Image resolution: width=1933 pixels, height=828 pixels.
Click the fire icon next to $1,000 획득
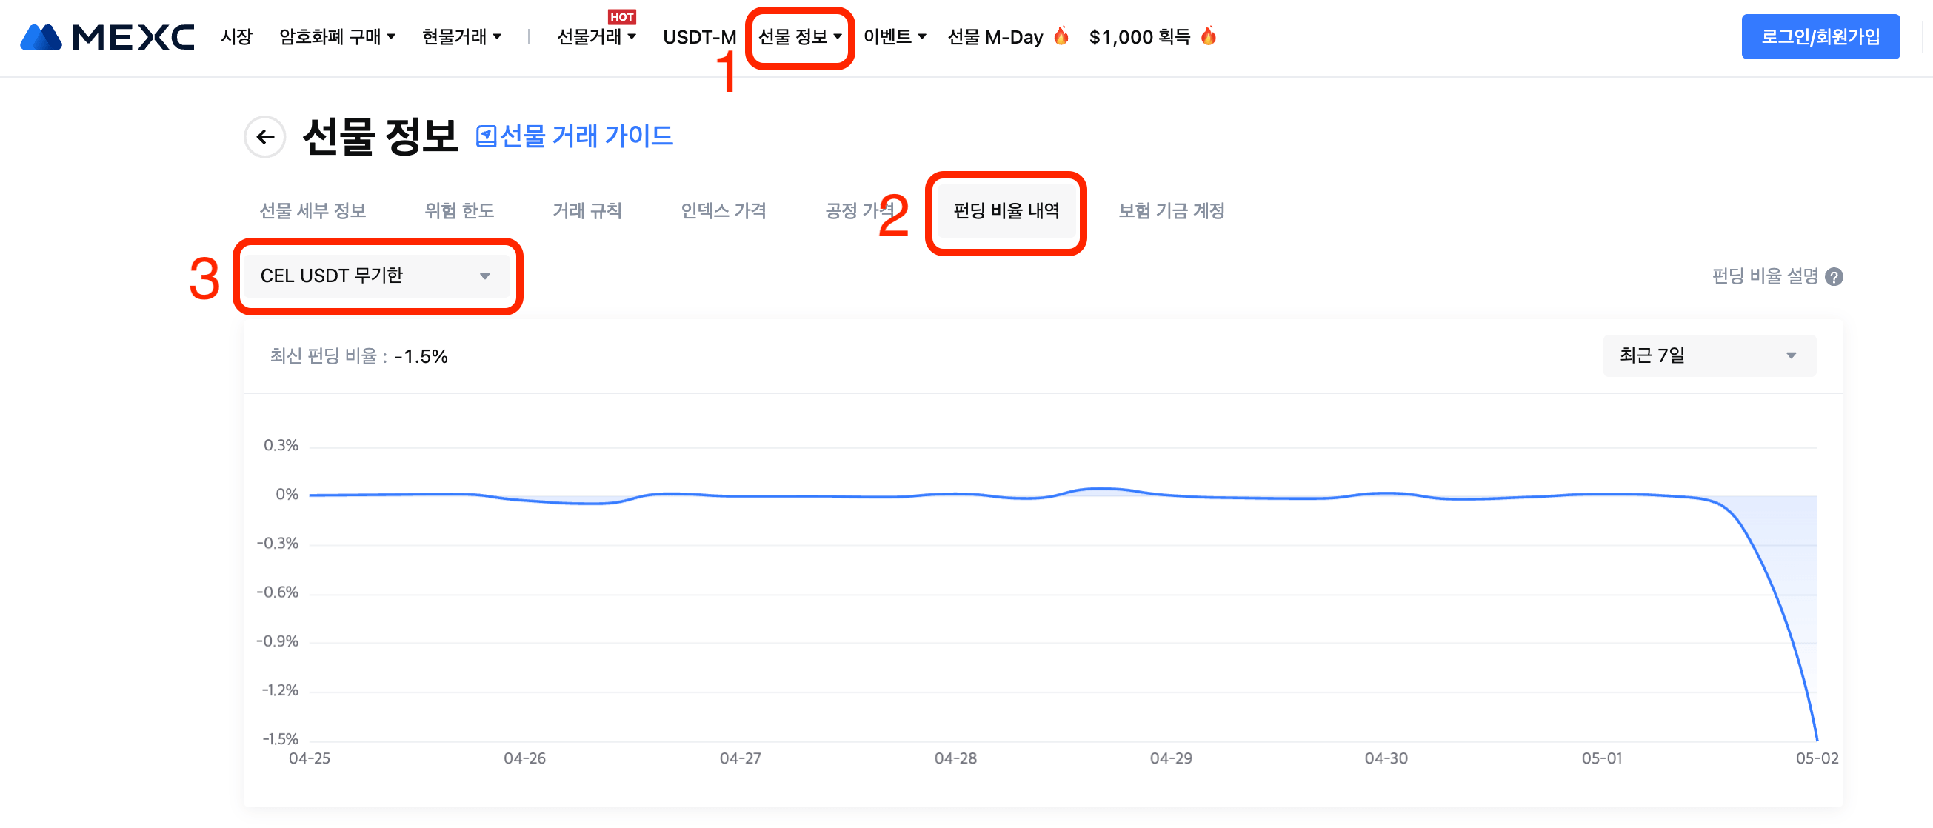[1208, 36]
